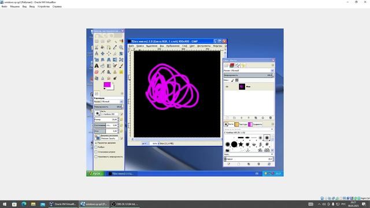Click the white background color swatch
The width and height of the screenshot is (370, 208).
pos(112,88)
